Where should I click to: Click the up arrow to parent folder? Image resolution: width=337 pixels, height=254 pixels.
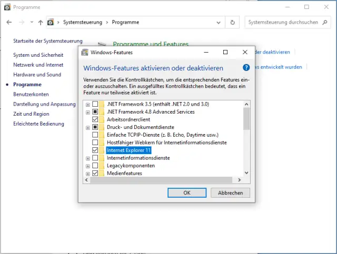tap(41, 22)
